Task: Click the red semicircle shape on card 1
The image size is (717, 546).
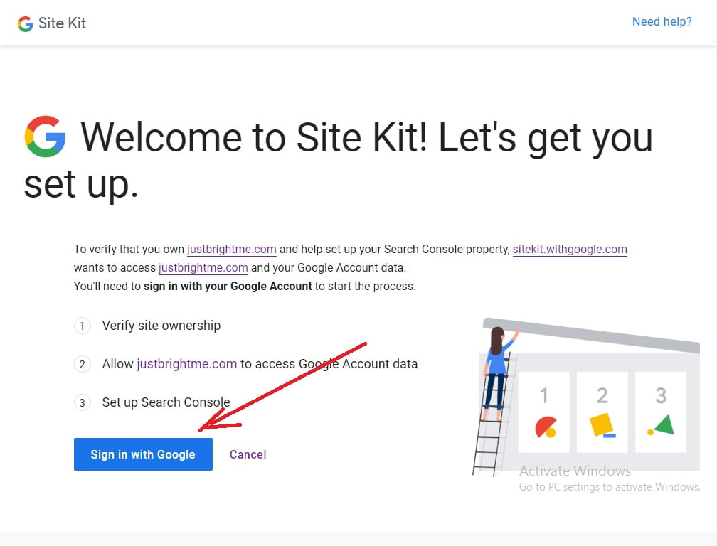Action: (x=546, y=427)
